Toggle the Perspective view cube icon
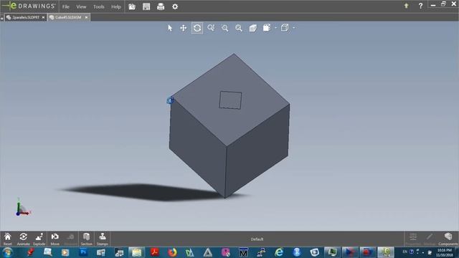 (253, 28)
